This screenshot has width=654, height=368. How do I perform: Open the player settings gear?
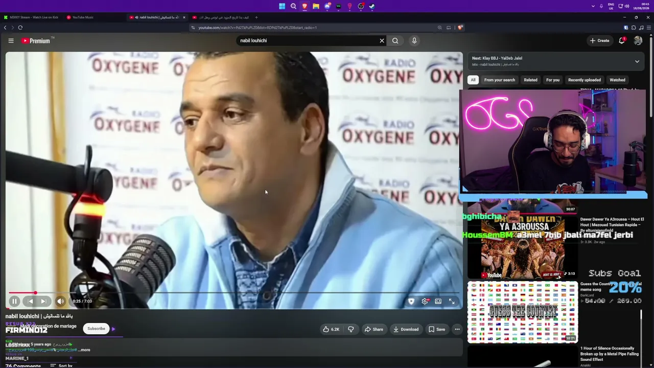coord(425,301)
